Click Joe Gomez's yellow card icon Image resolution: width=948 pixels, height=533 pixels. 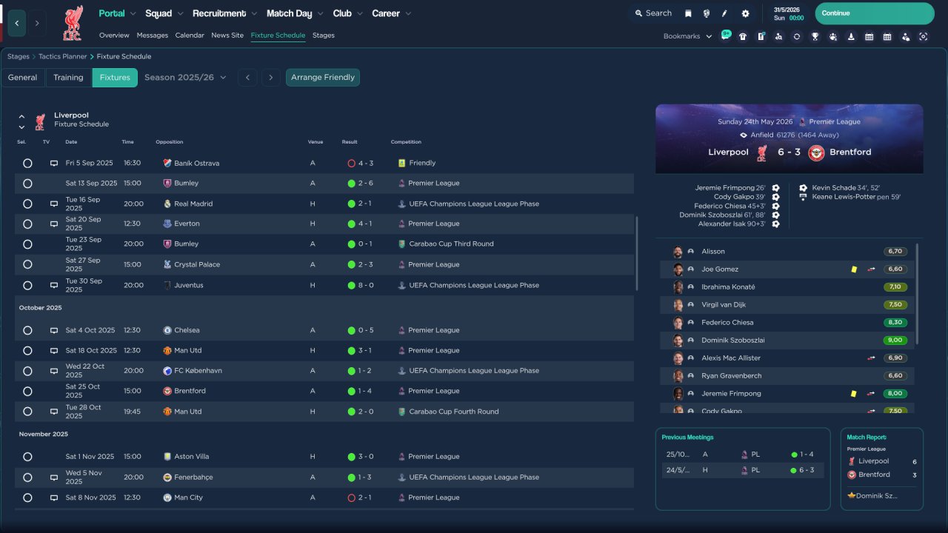coord(854,269)
